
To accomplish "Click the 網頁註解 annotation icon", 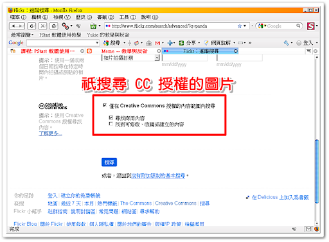I will pyautogui.click(x=206, y=43).
